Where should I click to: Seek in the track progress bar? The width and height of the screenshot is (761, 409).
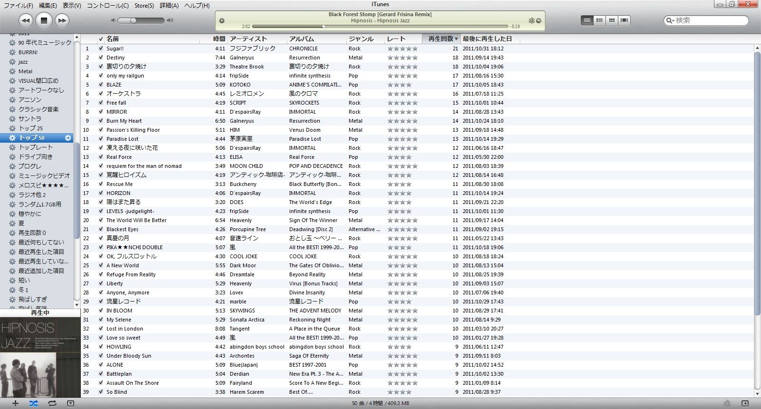[x=380, y=27]
